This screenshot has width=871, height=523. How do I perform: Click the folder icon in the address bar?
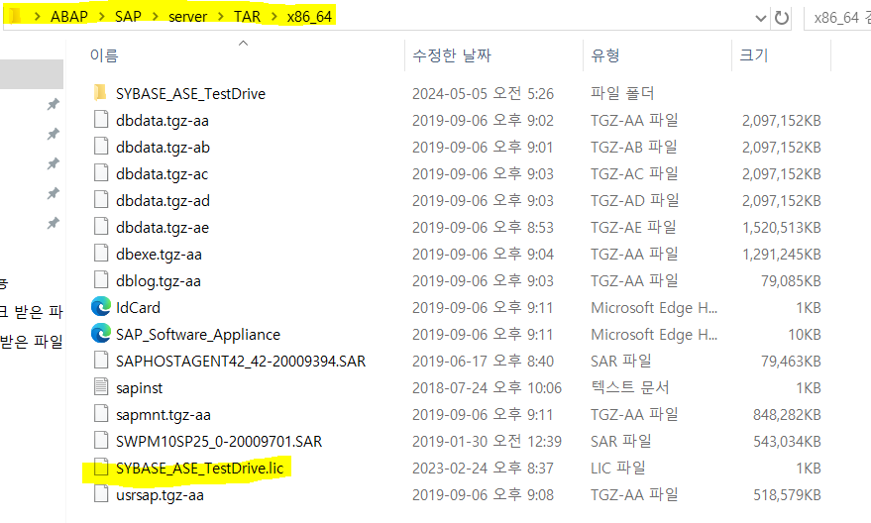point(15,16)
